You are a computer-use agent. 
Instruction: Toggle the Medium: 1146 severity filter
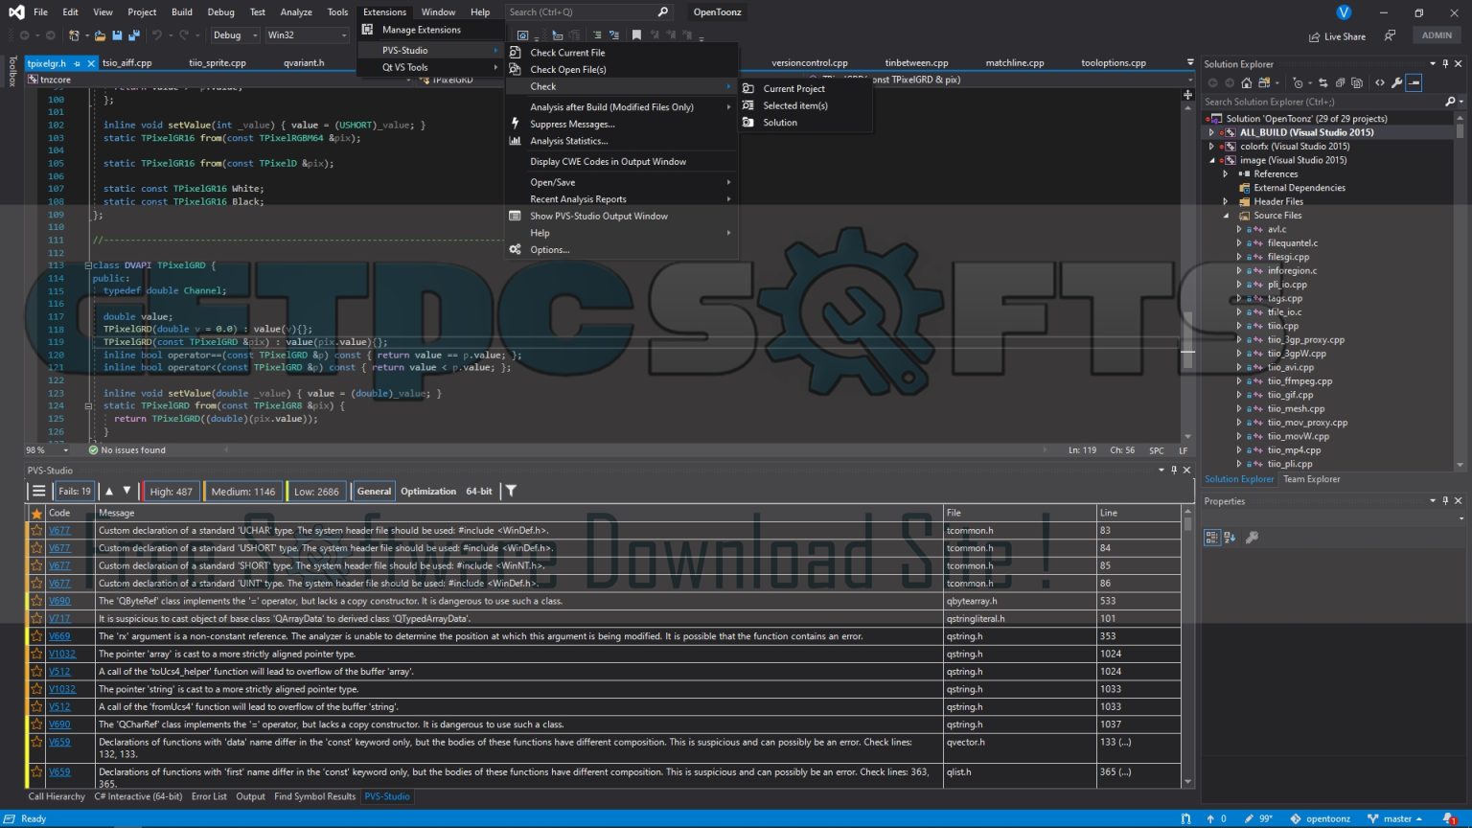[x=242, y=492]
